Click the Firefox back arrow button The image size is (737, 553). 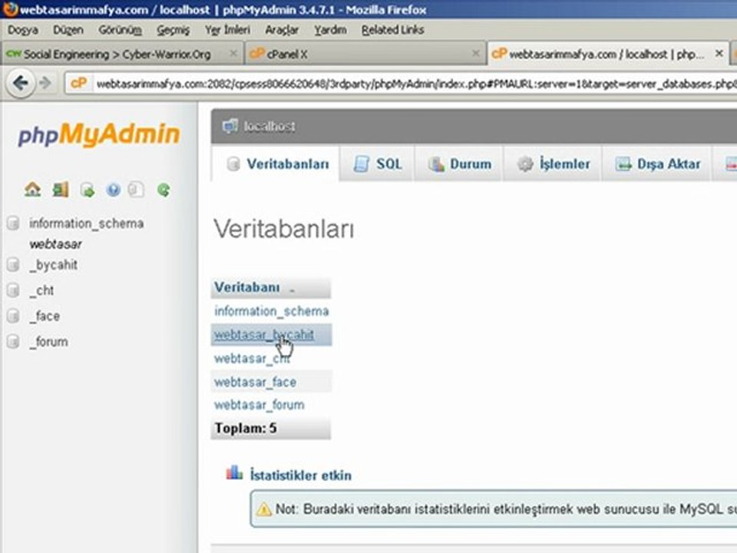tap(20, 84)
